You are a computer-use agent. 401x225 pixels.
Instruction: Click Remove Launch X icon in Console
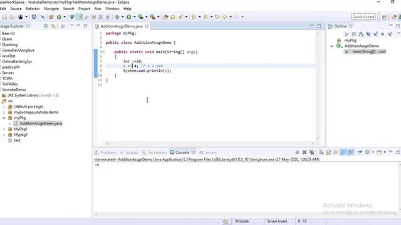(x=305, y=152)
